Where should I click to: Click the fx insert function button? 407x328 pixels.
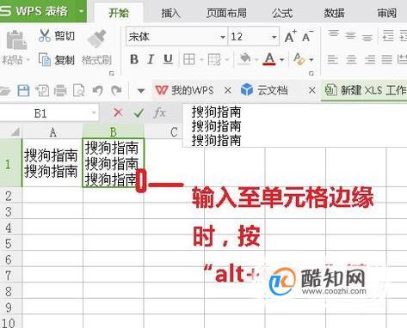[x=159, y=112]
